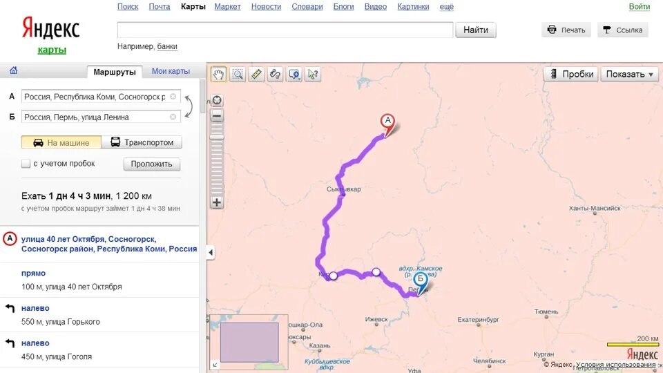Open Маркет in top navigation
The image size is (663, 373).
(x=227, y=7)
